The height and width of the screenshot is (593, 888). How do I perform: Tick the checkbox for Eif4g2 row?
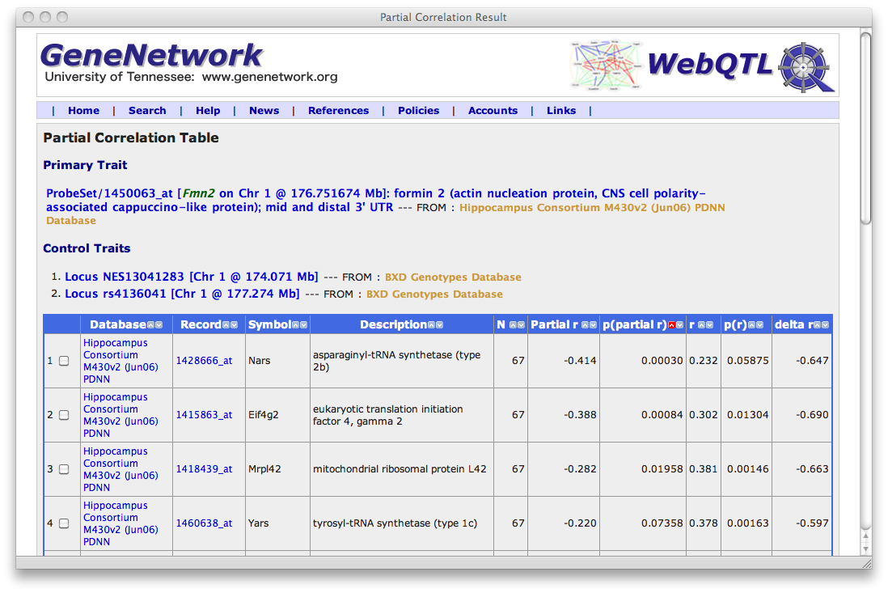(x=64, y=415)
